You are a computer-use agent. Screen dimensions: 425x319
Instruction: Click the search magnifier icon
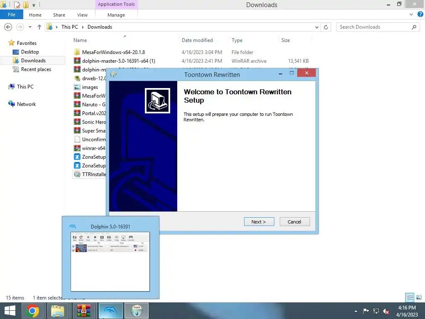[x=414, y=27]
